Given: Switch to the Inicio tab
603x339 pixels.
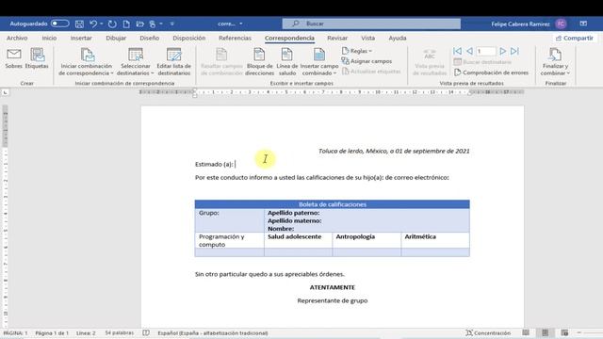Looking at the screenshot, I should (49, 38).
